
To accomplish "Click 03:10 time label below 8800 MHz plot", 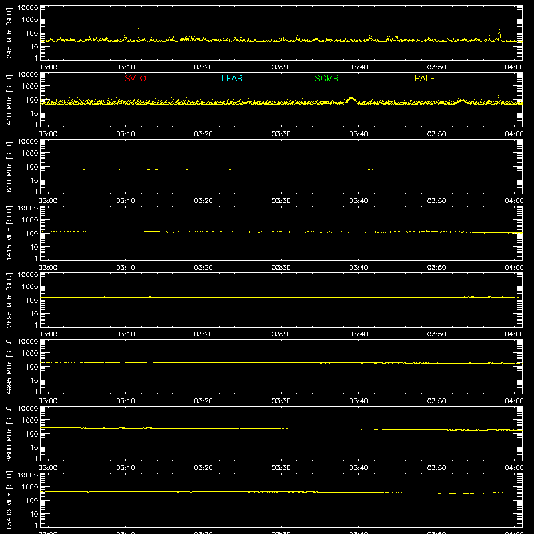I will 125,468.
